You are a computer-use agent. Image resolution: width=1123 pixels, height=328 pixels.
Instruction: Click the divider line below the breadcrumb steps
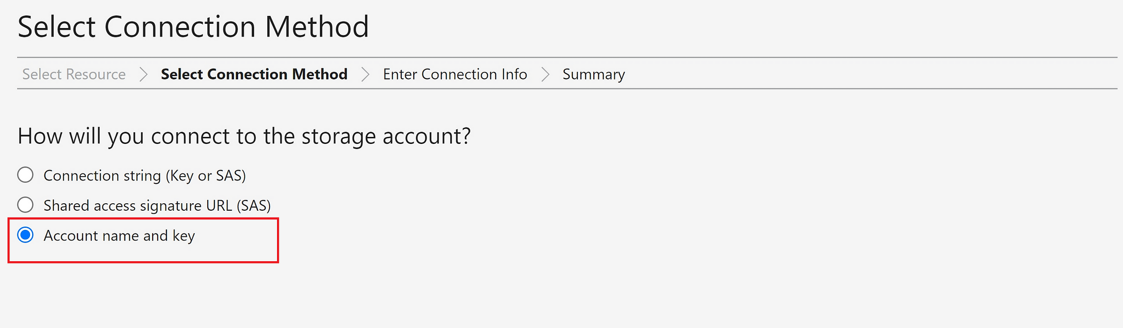[567, 88]
